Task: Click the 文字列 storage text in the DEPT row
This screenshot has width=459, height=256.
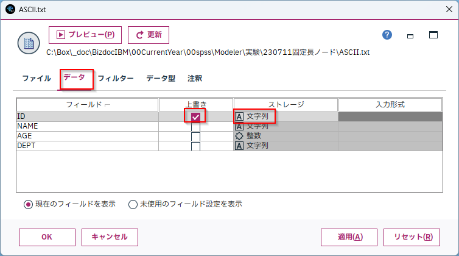Action: click(x=258, y=146)
